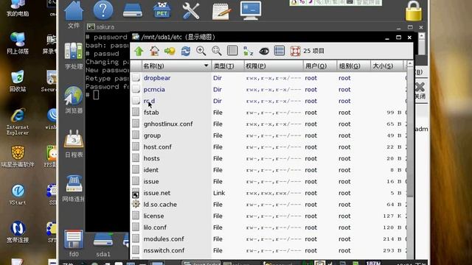This screenshot has width=472, height=265.
Task: Go up to parent directory with green arrow
Action: (139, 51)
